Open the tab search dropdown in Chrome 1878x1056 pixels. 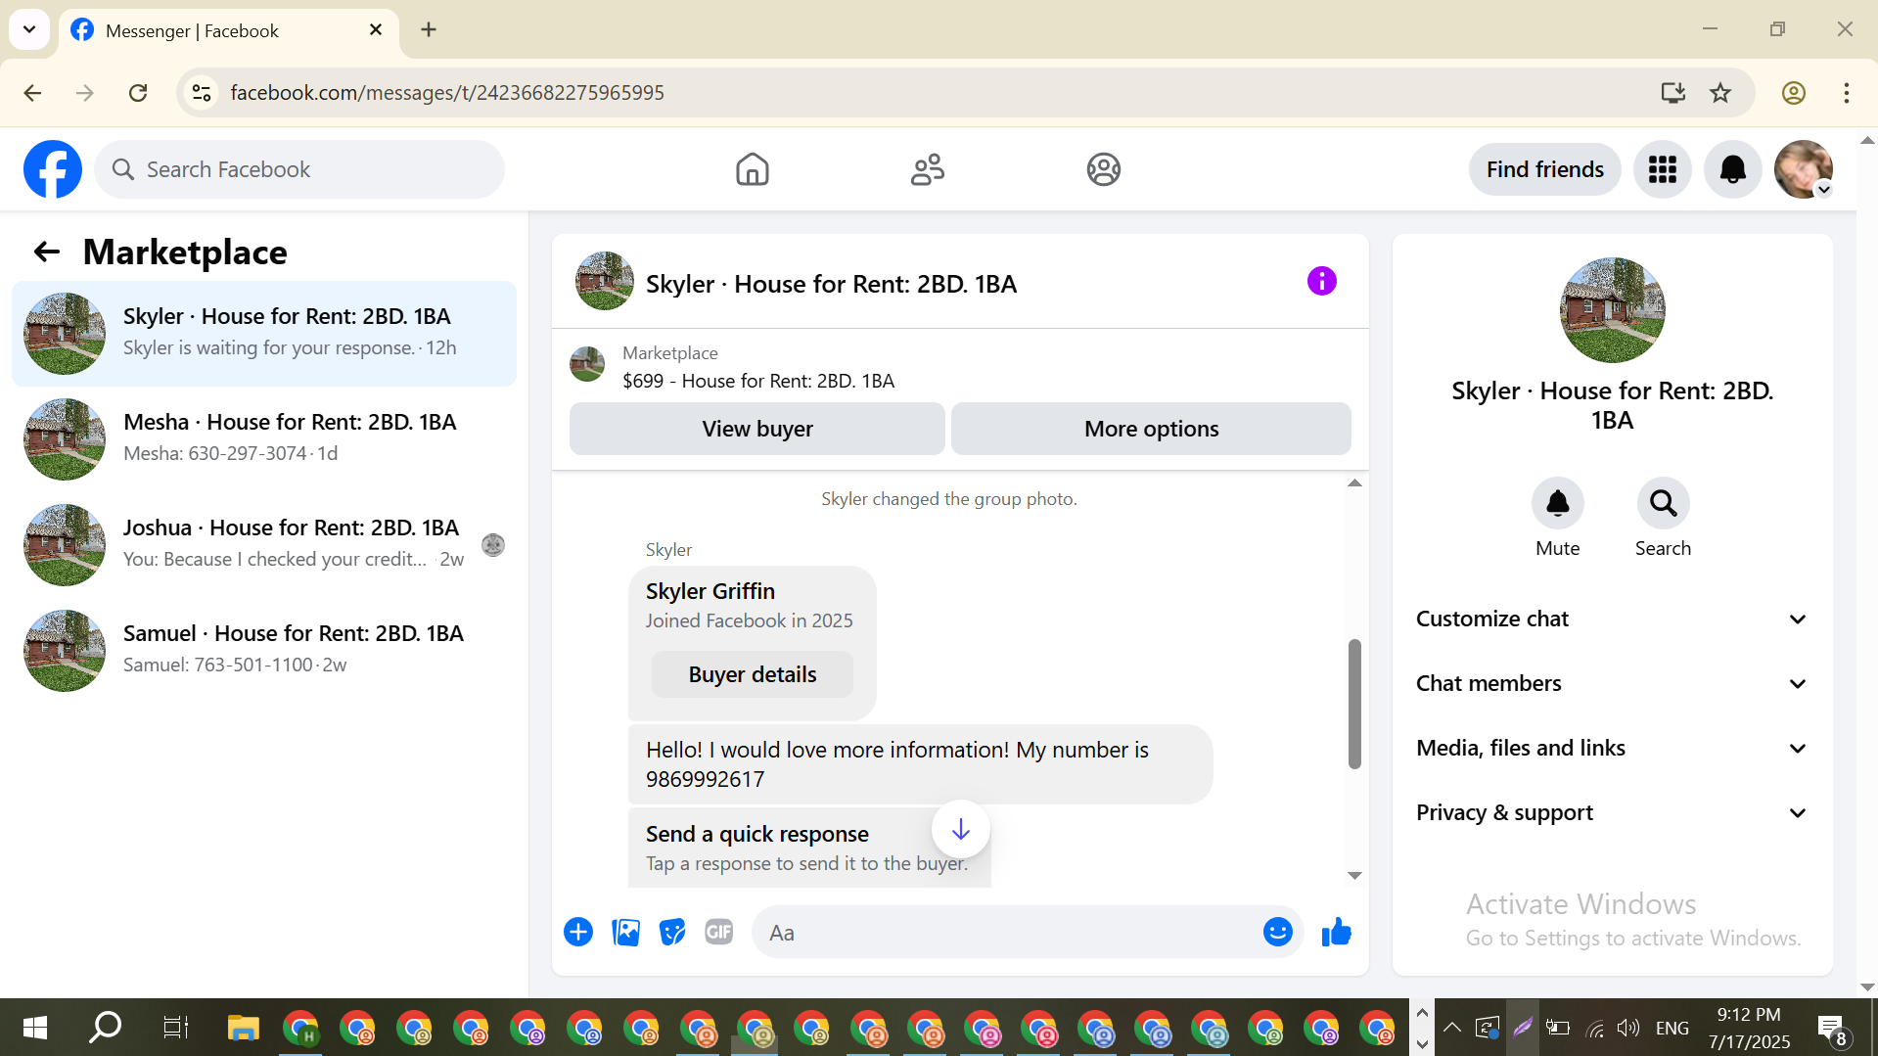[x=29, y=29]
